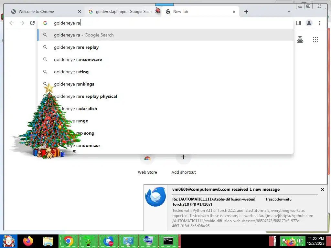Click the Chrome taskbar button

68,241
